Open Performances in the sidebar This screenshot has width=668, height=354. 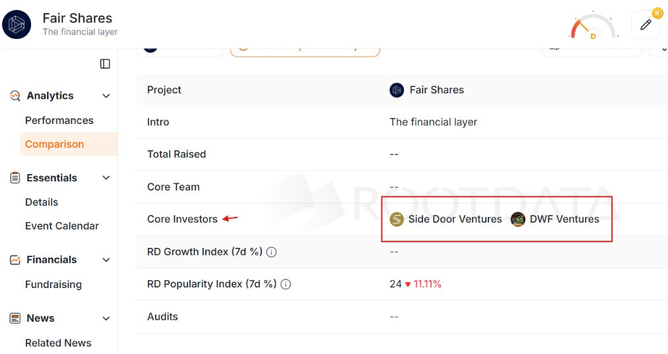59,121
